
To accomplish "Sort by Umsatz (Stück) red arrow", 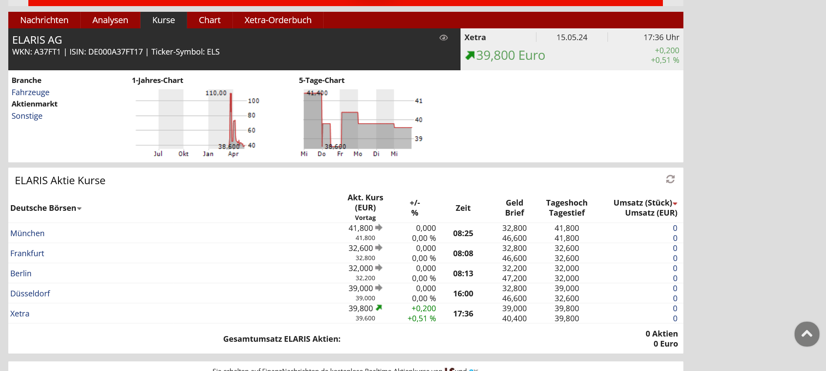I will 675,204.
